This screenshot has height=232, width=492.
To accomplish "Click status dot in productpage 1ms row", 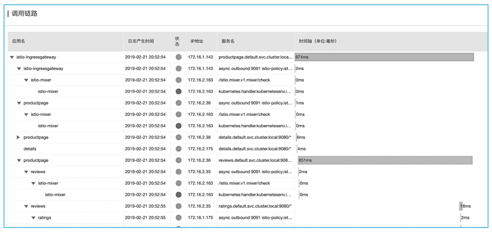I will coord(178,103).
